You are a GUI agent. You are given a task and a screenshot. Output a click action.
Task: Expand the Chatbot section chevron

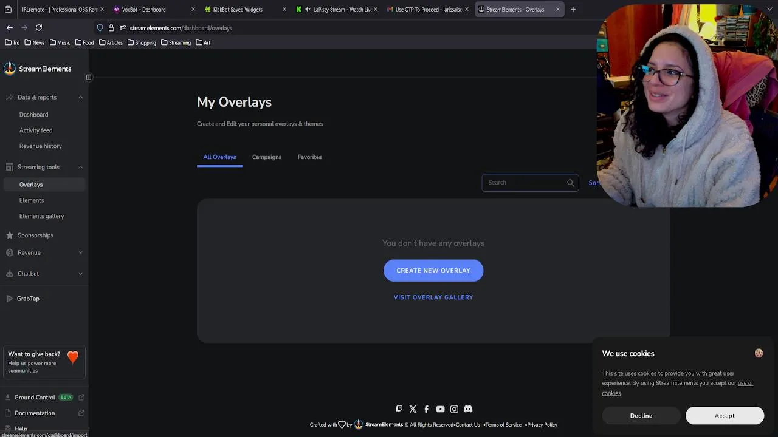[x=80, y=274]
